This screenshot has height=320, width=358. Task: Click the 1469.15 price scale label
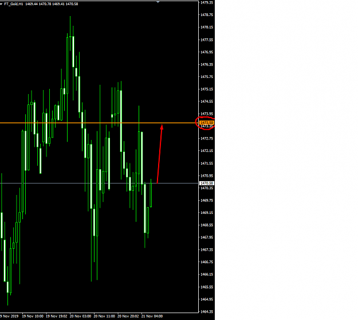pos(207,213)
